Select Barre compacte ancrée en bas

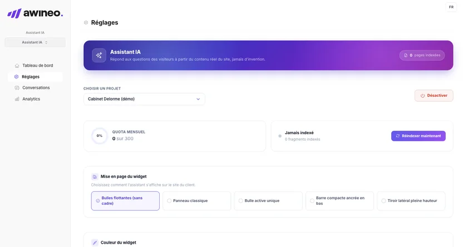[339, 201]
